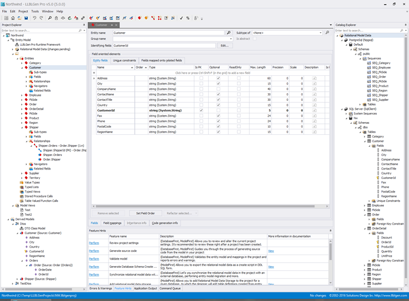The width and height of the screenshot is (409, 301).
Task: Expand the Order entity in Project Explorer
Action: 22,104
